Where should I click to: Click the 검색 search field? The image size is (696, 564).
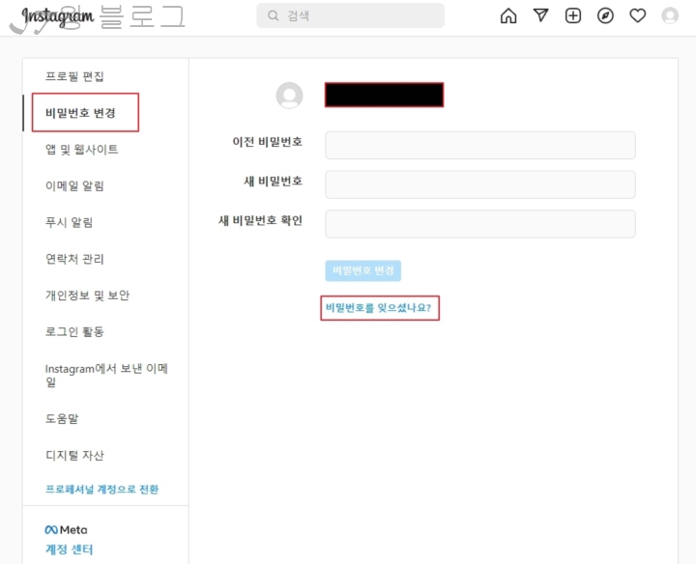pos(350,16)
